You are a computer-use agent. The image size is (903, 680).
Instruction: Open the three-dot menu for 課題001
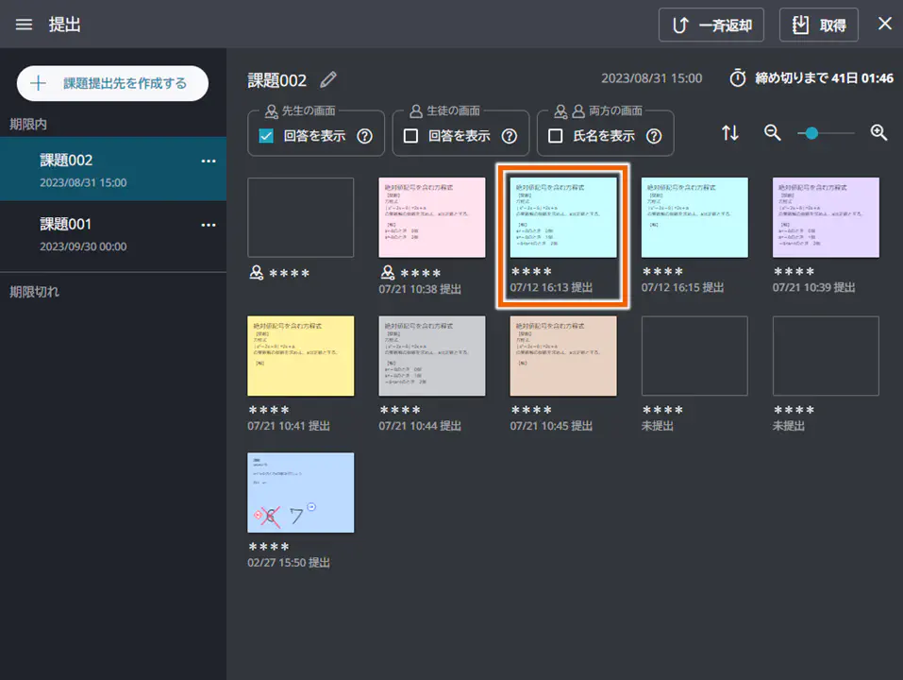[x=209, y=226]
